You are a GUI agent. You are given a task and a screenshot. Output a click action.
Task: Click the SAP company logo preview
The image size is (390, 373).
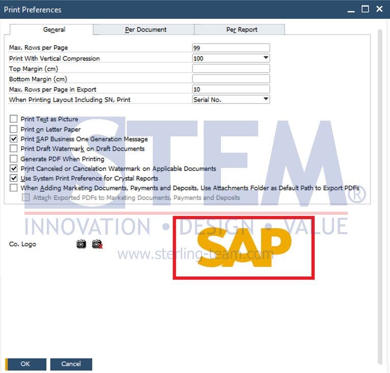(x=244, y=248)
